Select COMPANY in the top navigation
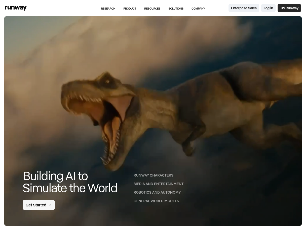Viewport: 302px width, 226px height. click(198, 8)
